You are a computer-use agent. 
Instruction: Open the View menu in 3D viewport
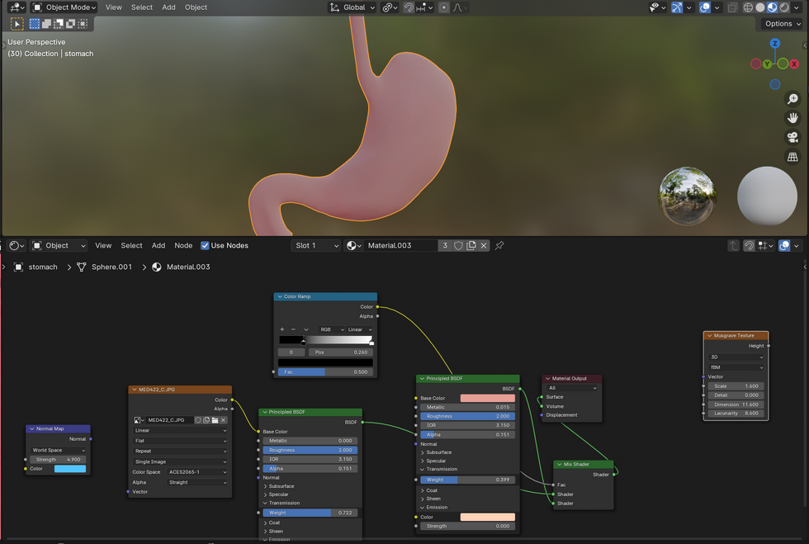coord(114,7)
